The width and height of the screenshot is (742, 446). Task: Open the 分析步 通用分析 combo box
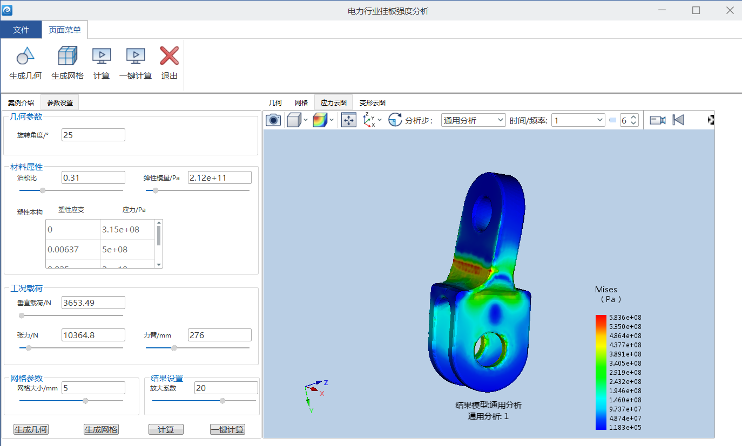point(473,120)
